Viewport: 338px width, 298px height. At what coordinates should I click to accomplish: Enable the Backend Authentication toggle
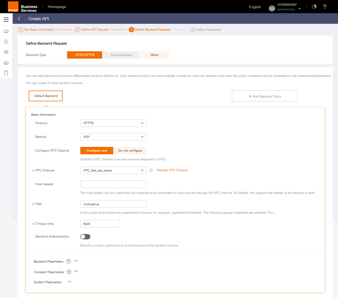(x=85, y=237)
